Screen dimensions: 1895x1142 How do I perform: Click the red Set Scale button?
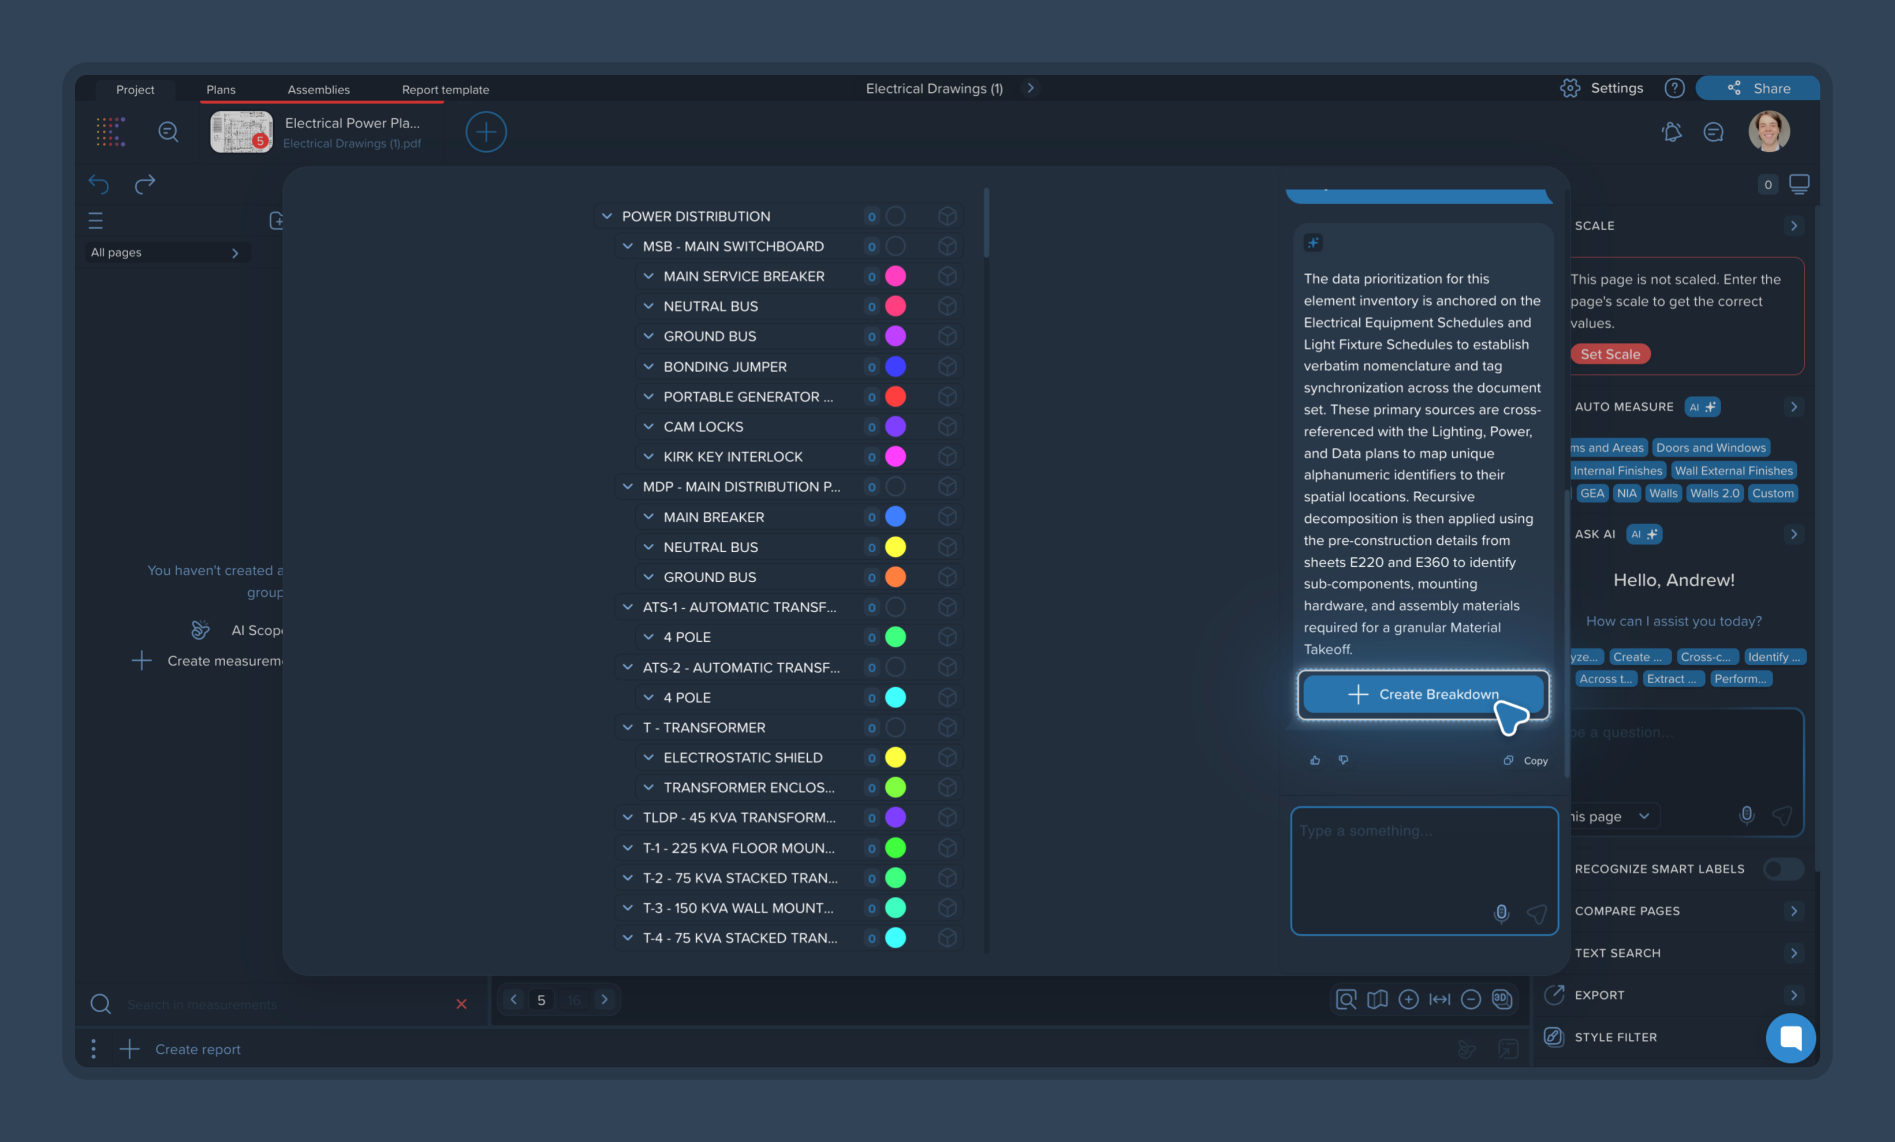[1610, 354]
